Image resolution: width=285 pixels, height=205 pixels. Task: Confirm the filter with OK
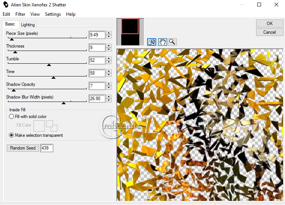click(270, 23)
